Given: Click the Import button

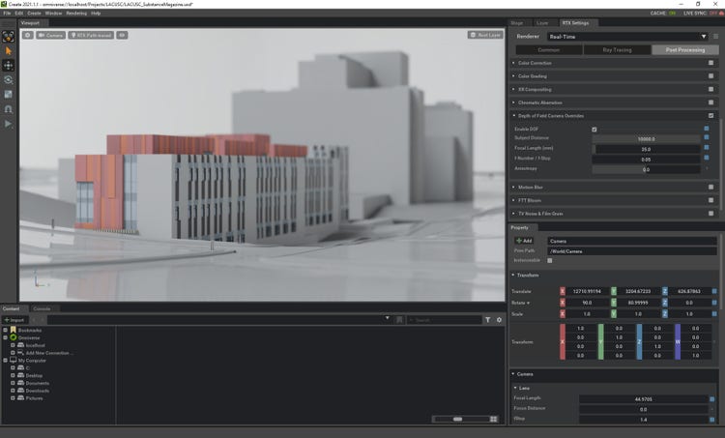Looking at the screenshot, I should click(14, 319).
